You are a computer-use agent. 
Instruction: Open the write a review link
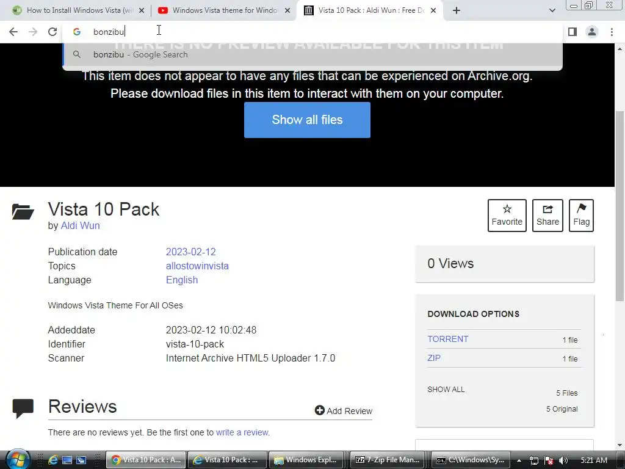(x=242, y=432)
